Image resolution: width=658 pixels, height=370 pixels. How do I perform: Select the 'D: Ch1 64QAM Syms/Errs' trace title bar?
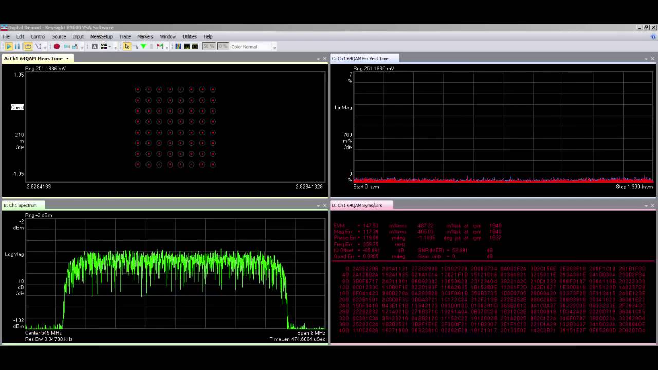coord(360,205)
